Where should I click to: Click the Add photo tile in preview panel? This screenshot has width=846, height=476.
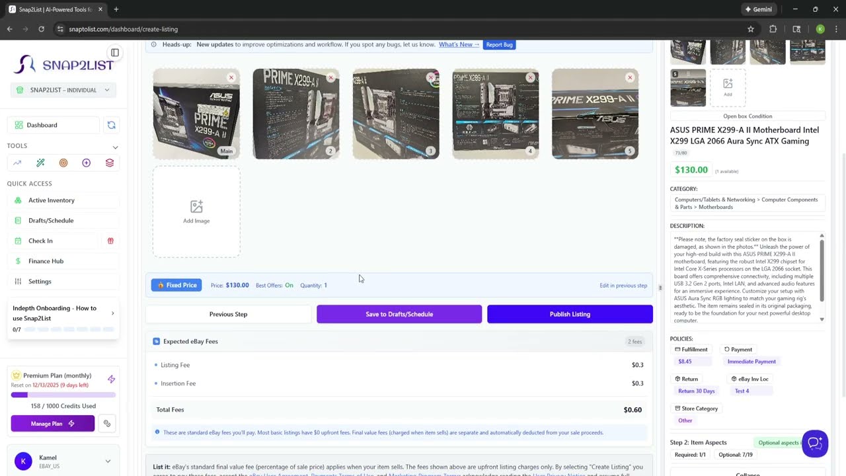click(x=728, y=87)
